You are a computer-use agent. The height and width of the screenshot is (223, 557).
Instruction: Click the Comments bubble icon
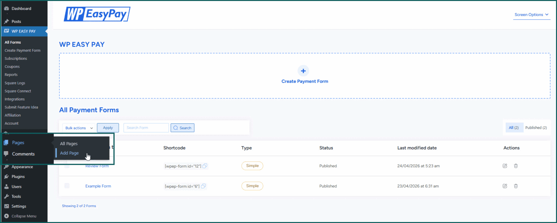6,154
